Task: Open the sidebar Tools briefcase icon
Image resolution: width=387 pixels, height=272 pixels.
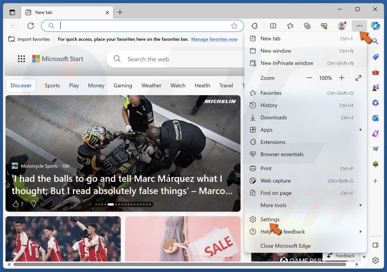Action: (x=375, y=72)
